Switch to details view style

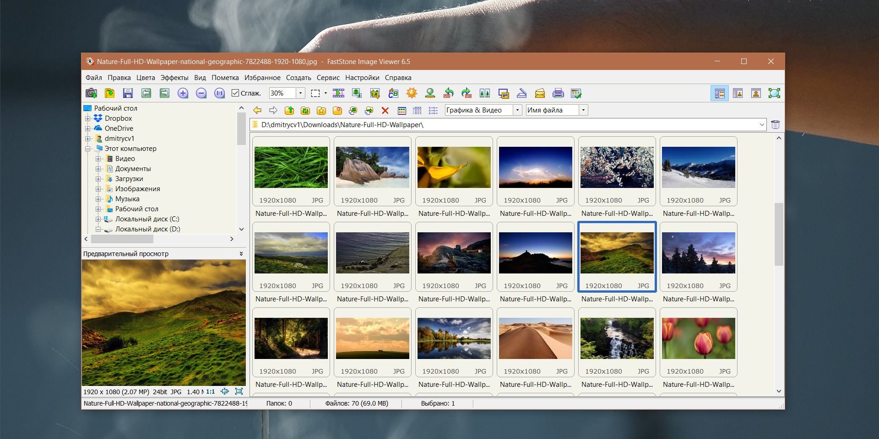click(417, 110)
